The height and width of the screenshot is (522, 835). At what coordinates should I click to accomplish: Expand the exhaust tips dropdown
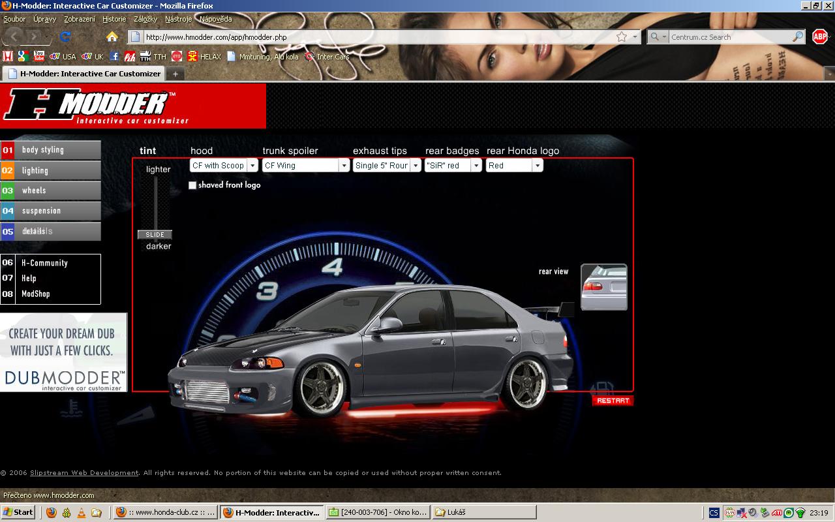pyautogui.click(x=416, y=166)
